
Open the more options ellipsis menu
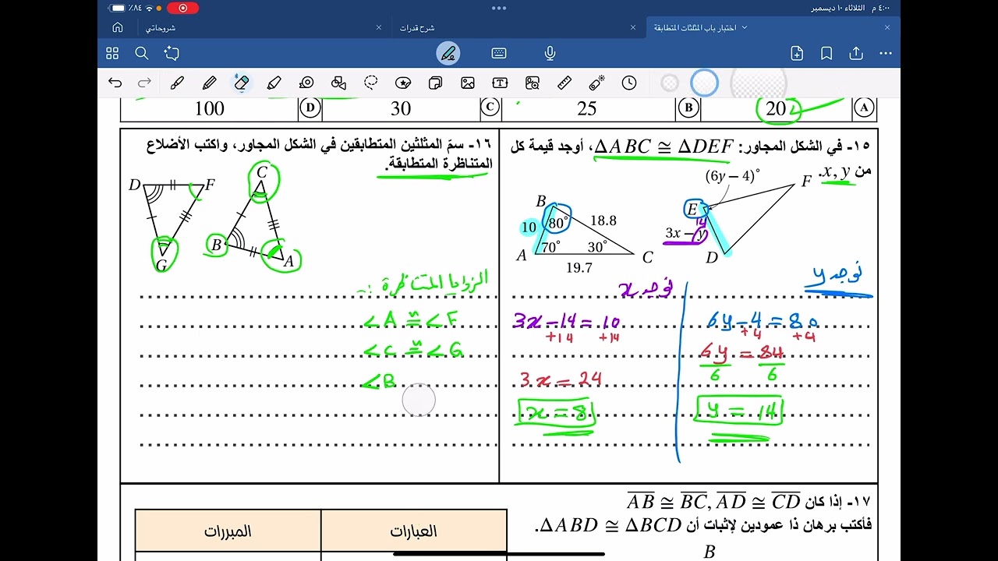click(886, 53)
